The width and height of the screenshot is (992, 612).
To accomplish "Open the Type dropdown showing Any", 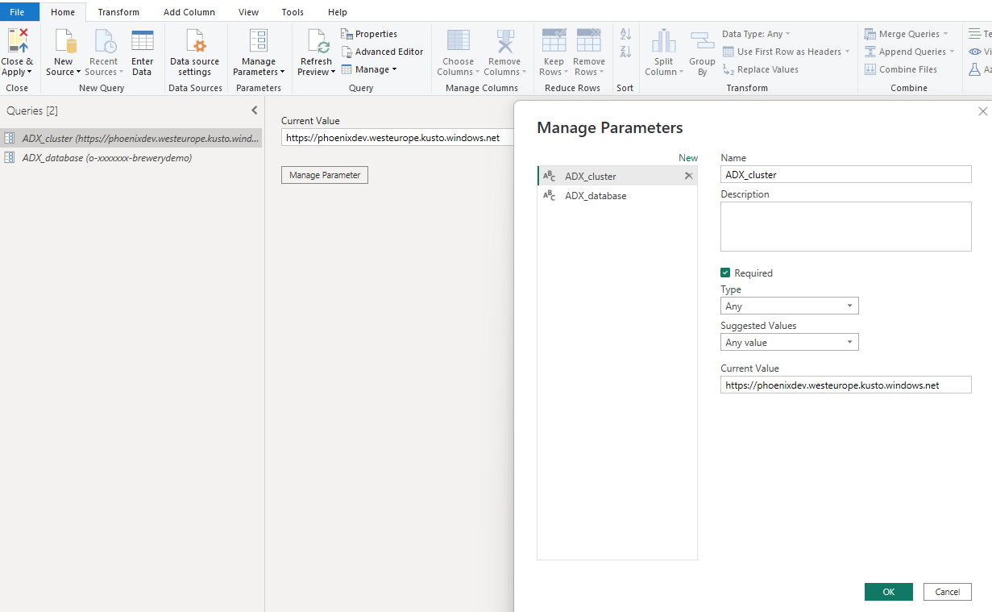I will point(849,306).
